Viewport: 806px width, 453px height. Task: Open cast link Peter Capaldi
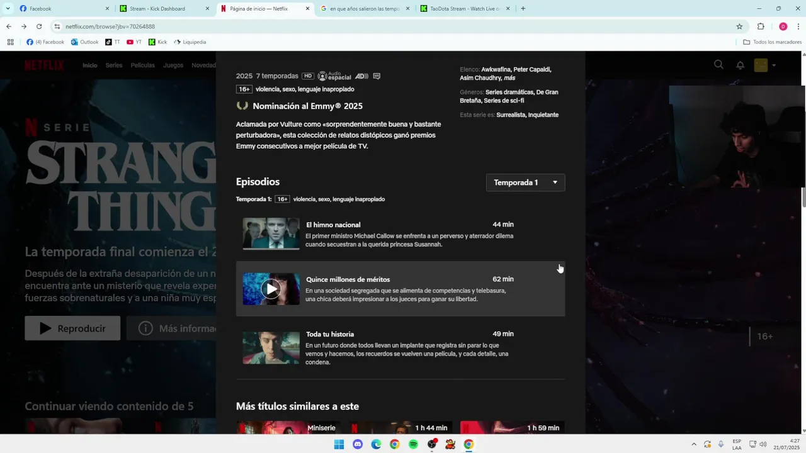point(532,69)
